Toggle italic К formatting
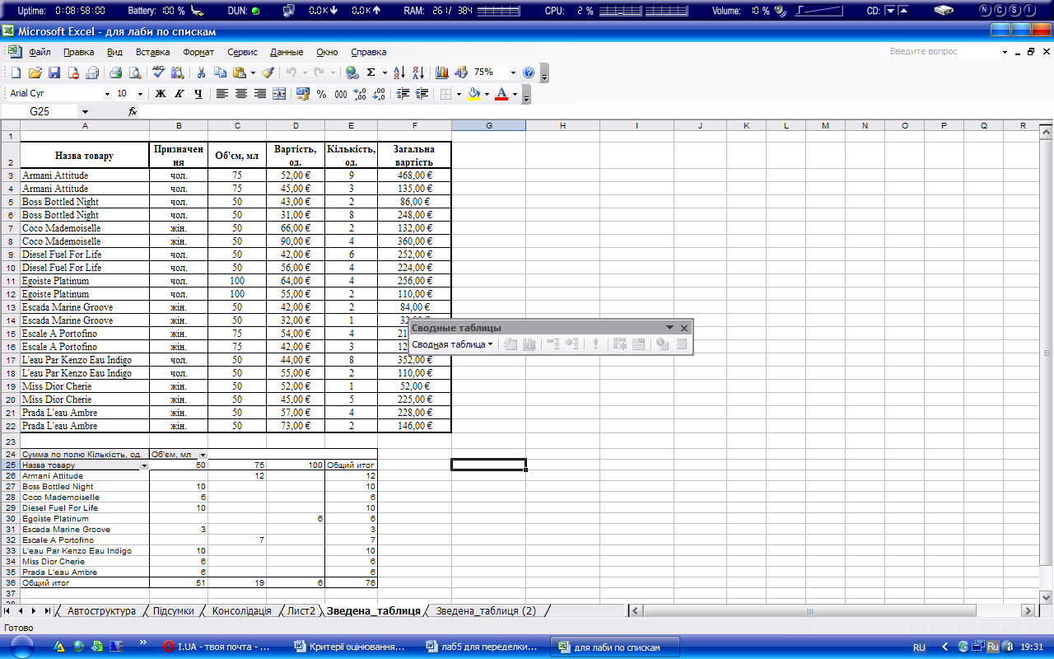 point(180,94)
